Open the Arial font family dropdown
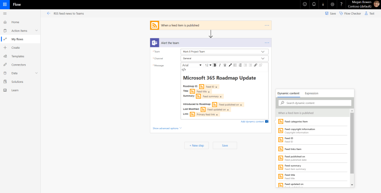The image size is (381, 193). (x=192, y=65)
